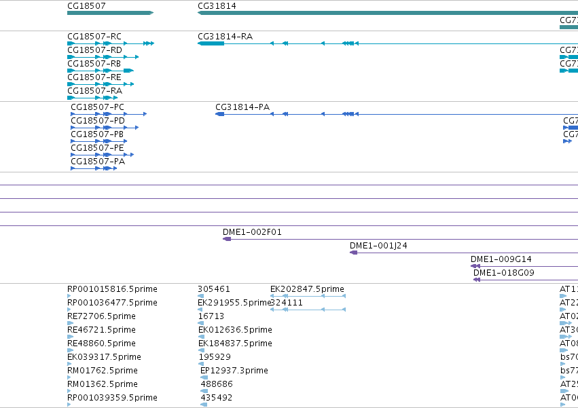Click the EK202847.5prime spliced alignment glyph

tap(308, 296)
